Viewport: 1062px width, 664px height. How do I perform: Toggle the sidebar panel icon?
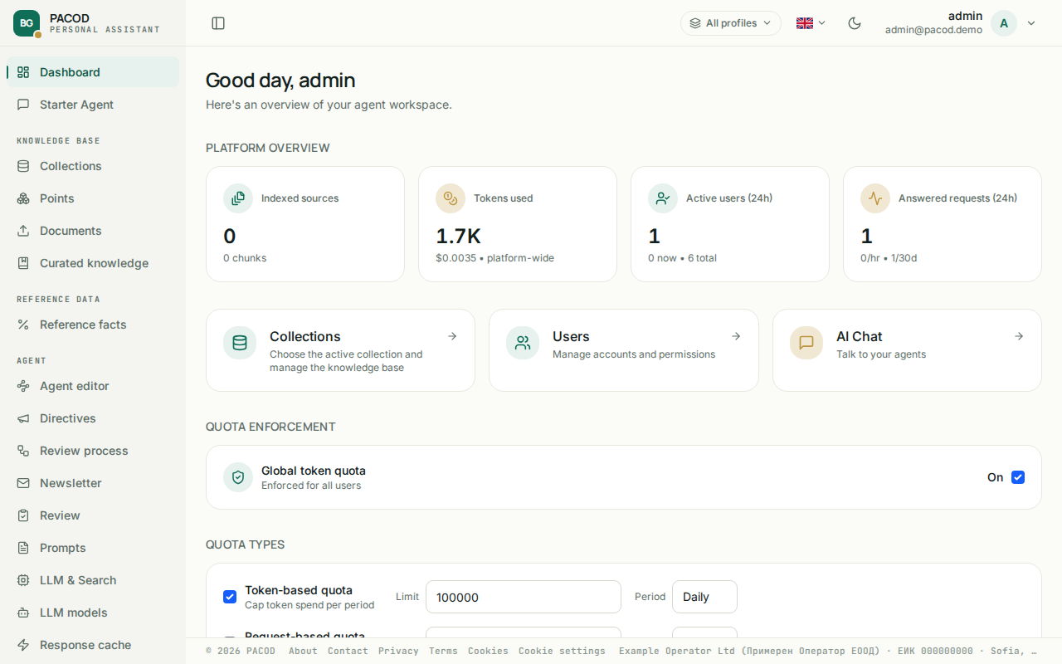point(218,23)
